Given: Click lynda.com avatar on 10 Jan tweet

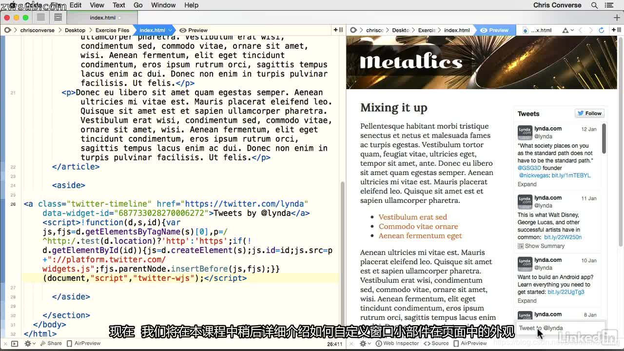Looking at the screenshot, I should (x=525, y=264).
